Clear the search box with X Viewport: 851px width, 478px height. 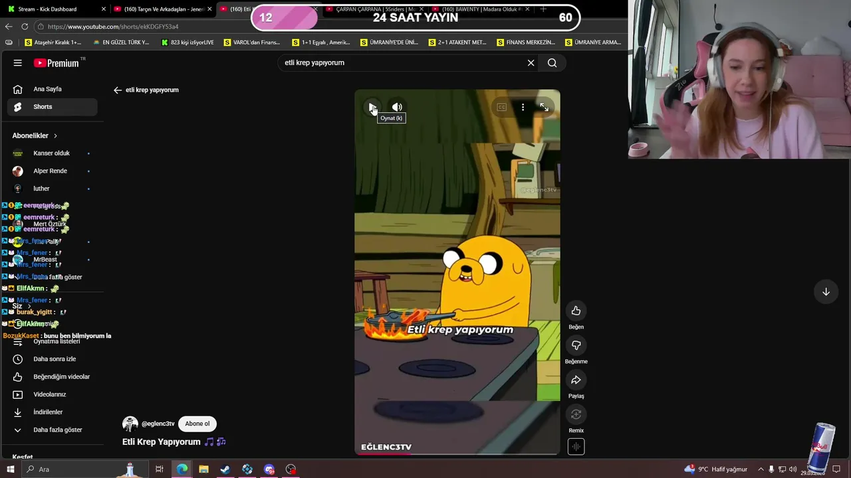pos(531,63)
